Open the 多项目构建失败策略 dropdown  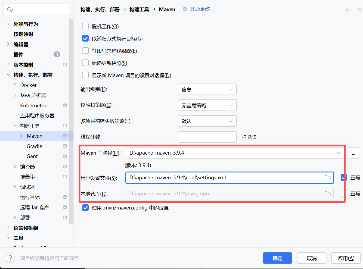click(x=207, y=121)
